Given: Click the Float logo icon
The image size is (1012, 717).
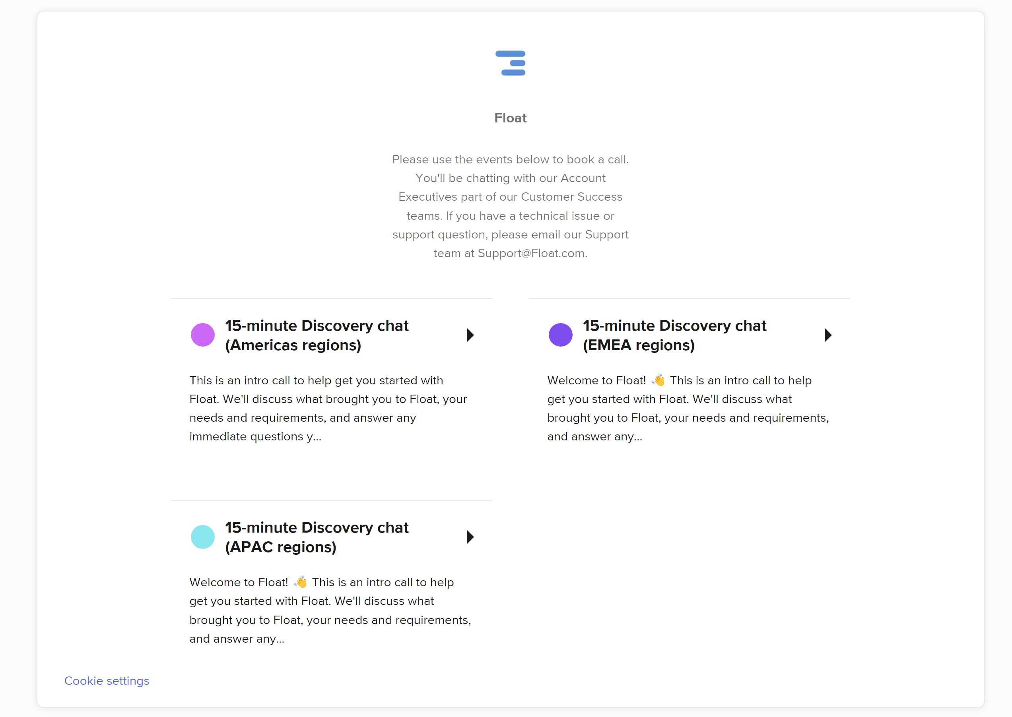Looking at the screenshot, I should [510, 63].
